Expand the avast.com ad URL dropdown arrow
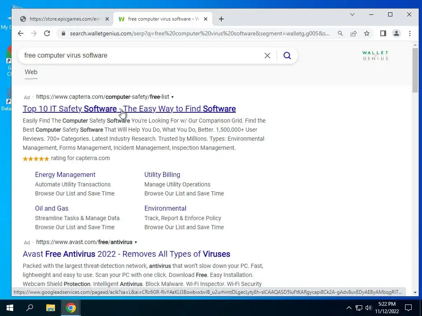The image size is (422, 316). point(136,242)
